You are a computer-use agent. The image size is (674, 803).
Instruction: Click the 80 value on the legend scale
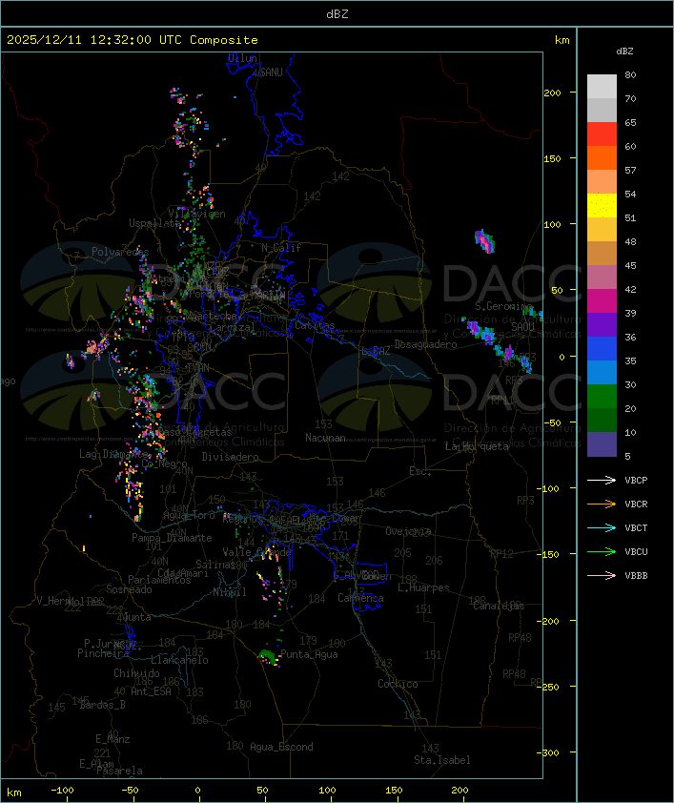[x=630, y=74]
